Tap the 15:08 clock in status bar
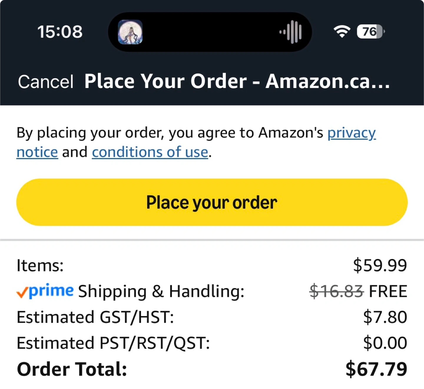The image size is (424, 389). 60,32
